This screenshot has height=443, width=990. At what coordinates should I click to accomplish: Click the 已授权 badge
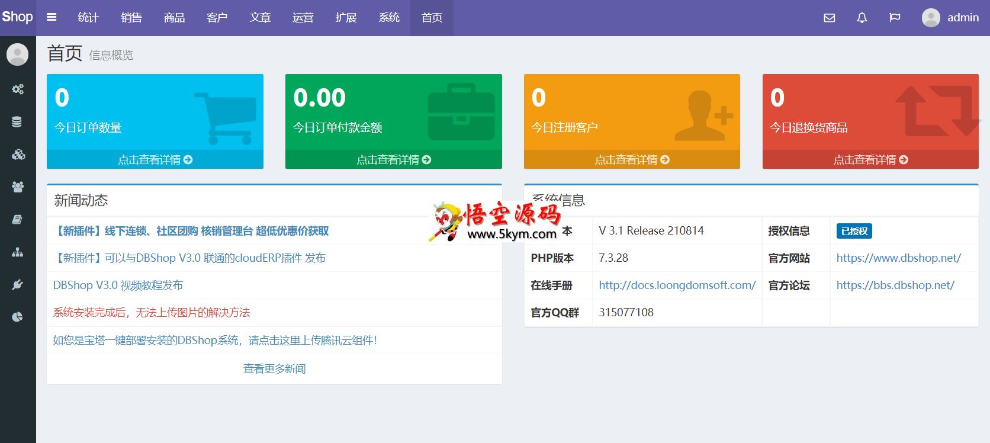[x=854, y=231]
